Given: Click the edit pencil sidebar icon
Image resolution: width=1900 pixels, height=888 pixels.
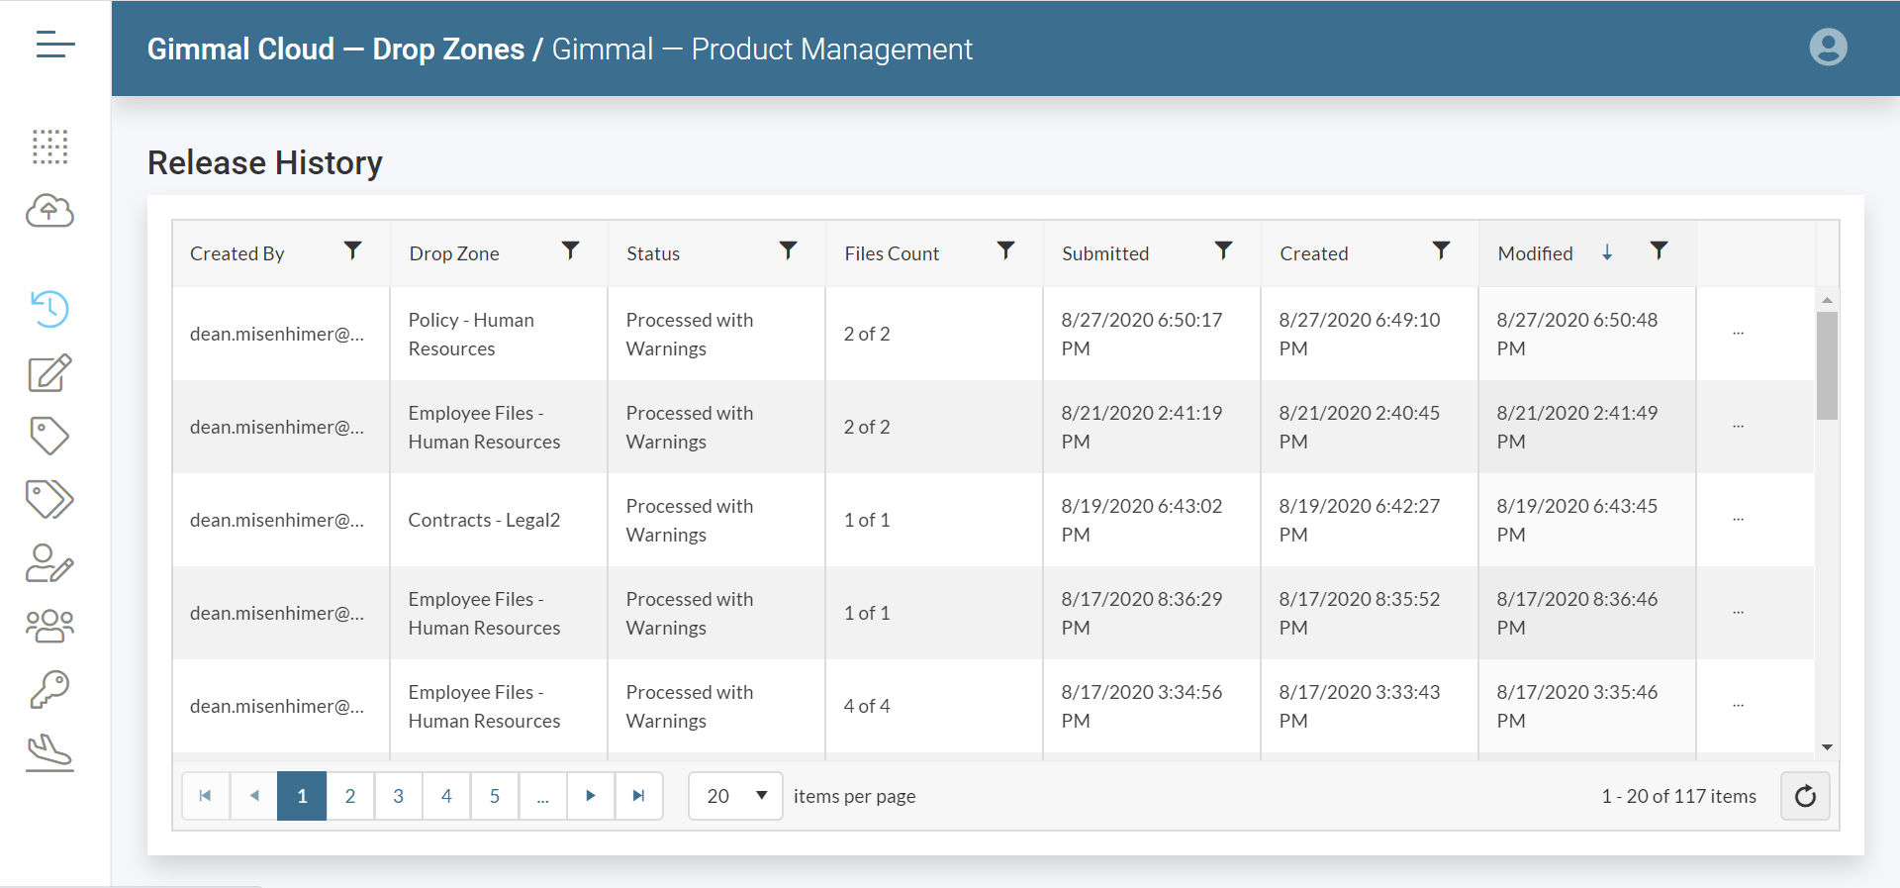Looking at the screenshot, I should click(49, 373).
